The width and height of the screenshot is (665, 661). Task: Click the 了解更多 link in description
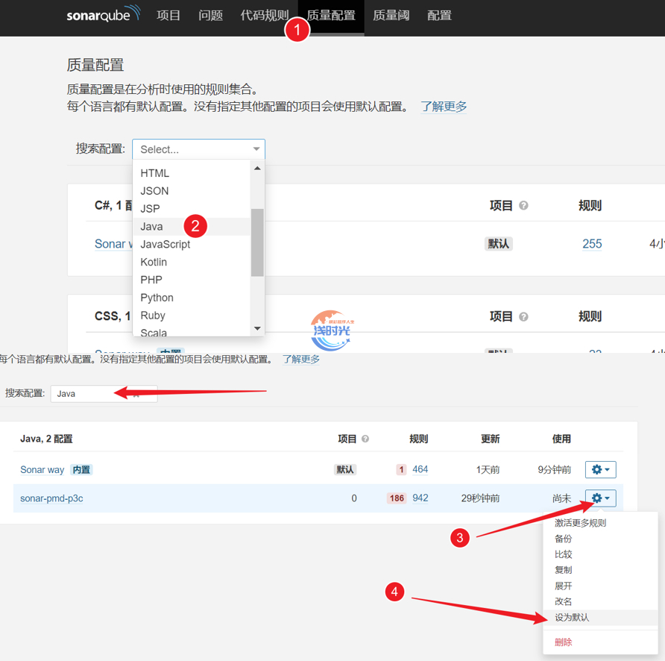[x=444, y=107]
